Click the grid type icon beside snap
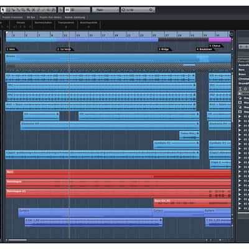This screenshot has width=249, height=249. (73, 10)
